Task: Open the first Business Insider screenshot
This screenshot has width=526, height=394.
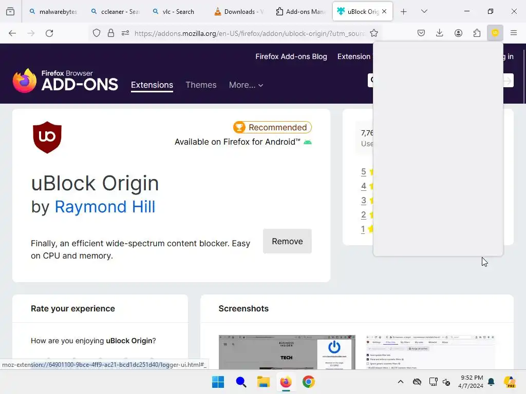Action: point(287,352)
